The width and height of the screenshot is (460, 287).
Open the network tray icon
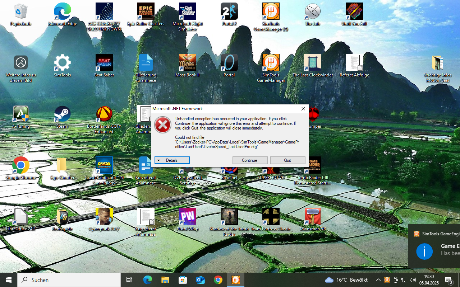click(404, 280)
